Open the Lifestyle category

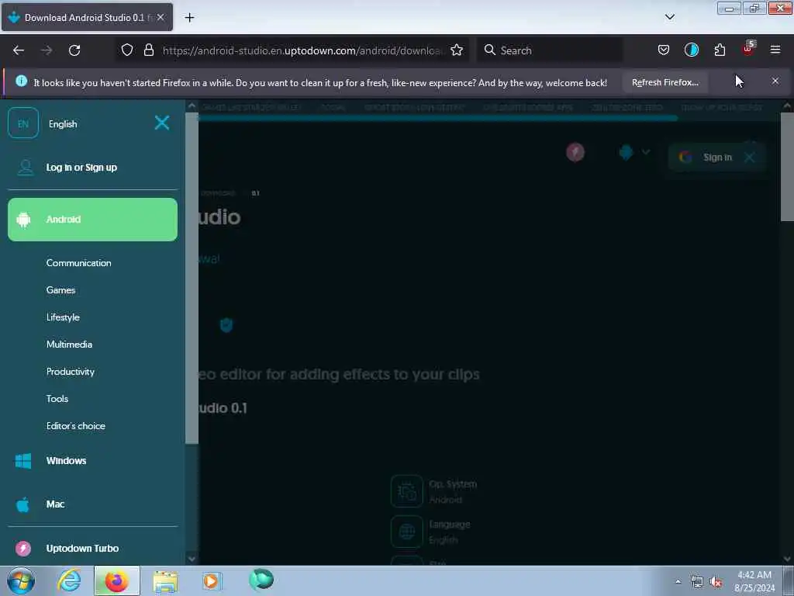tap(63, 317)
